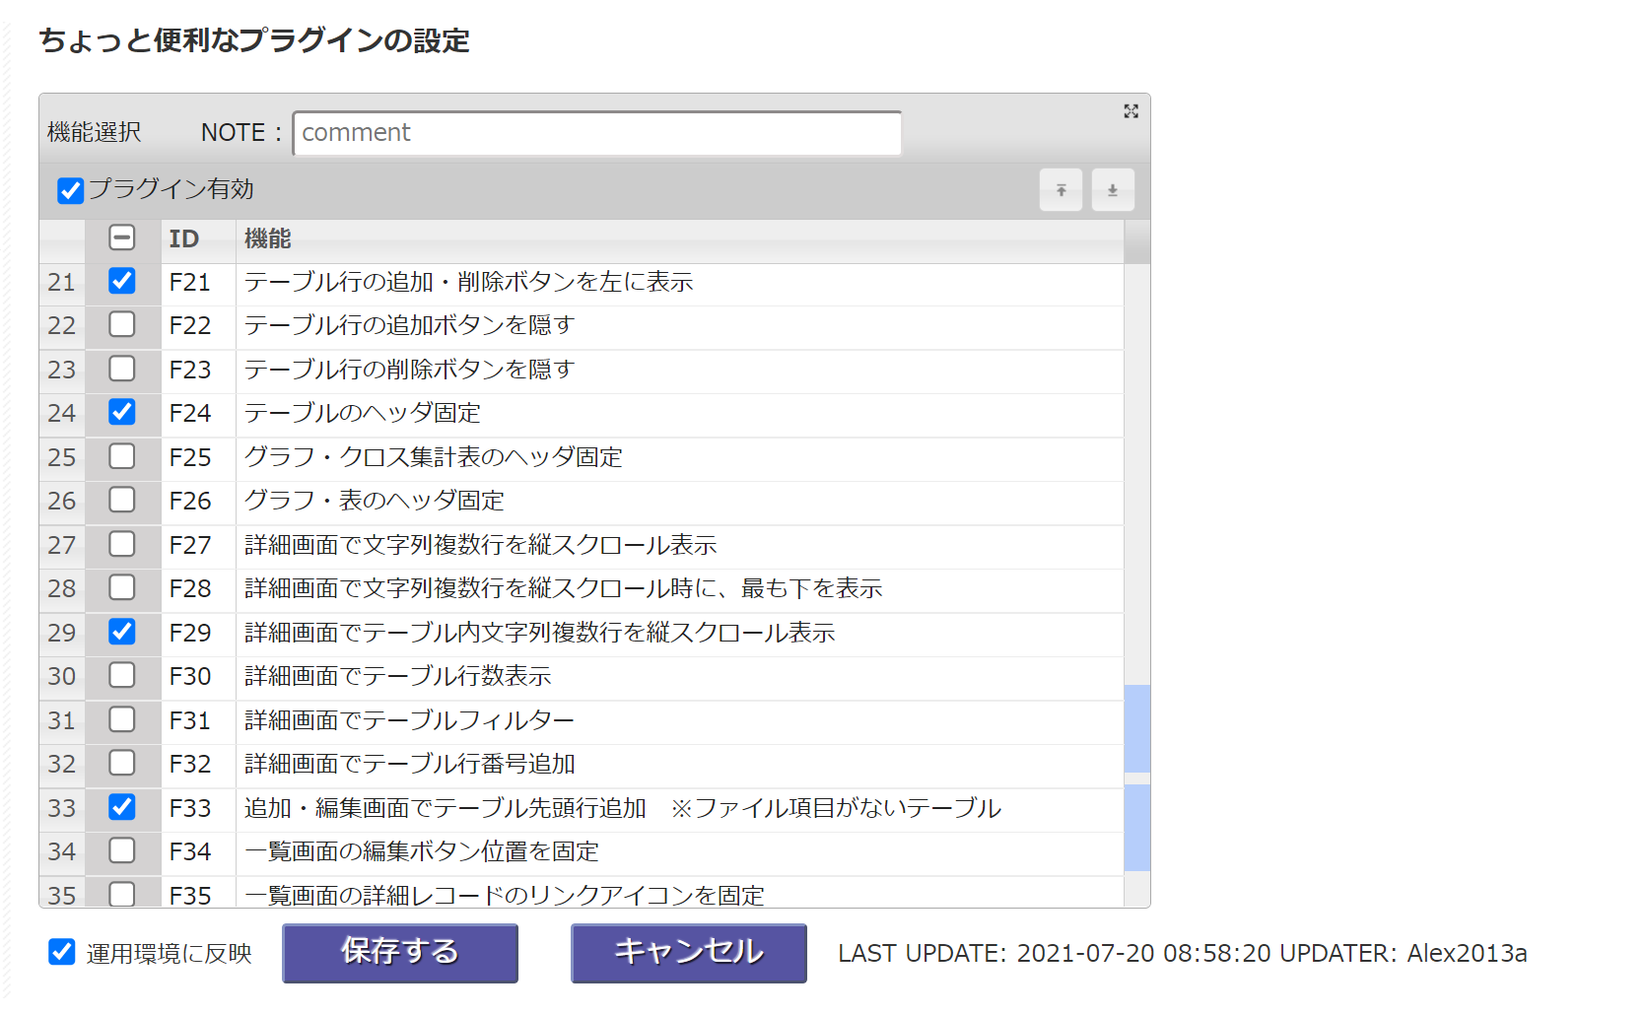
Task: Click the キャンセル button
Action: tap(689, 953)
